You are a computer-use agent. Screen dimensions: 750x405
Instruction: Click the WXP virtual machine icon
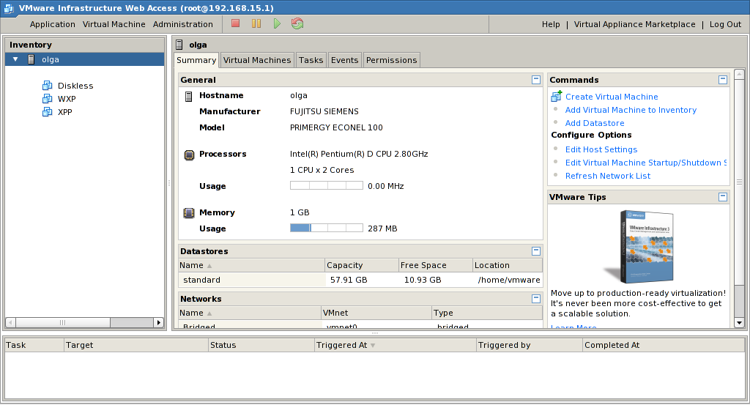48,98
